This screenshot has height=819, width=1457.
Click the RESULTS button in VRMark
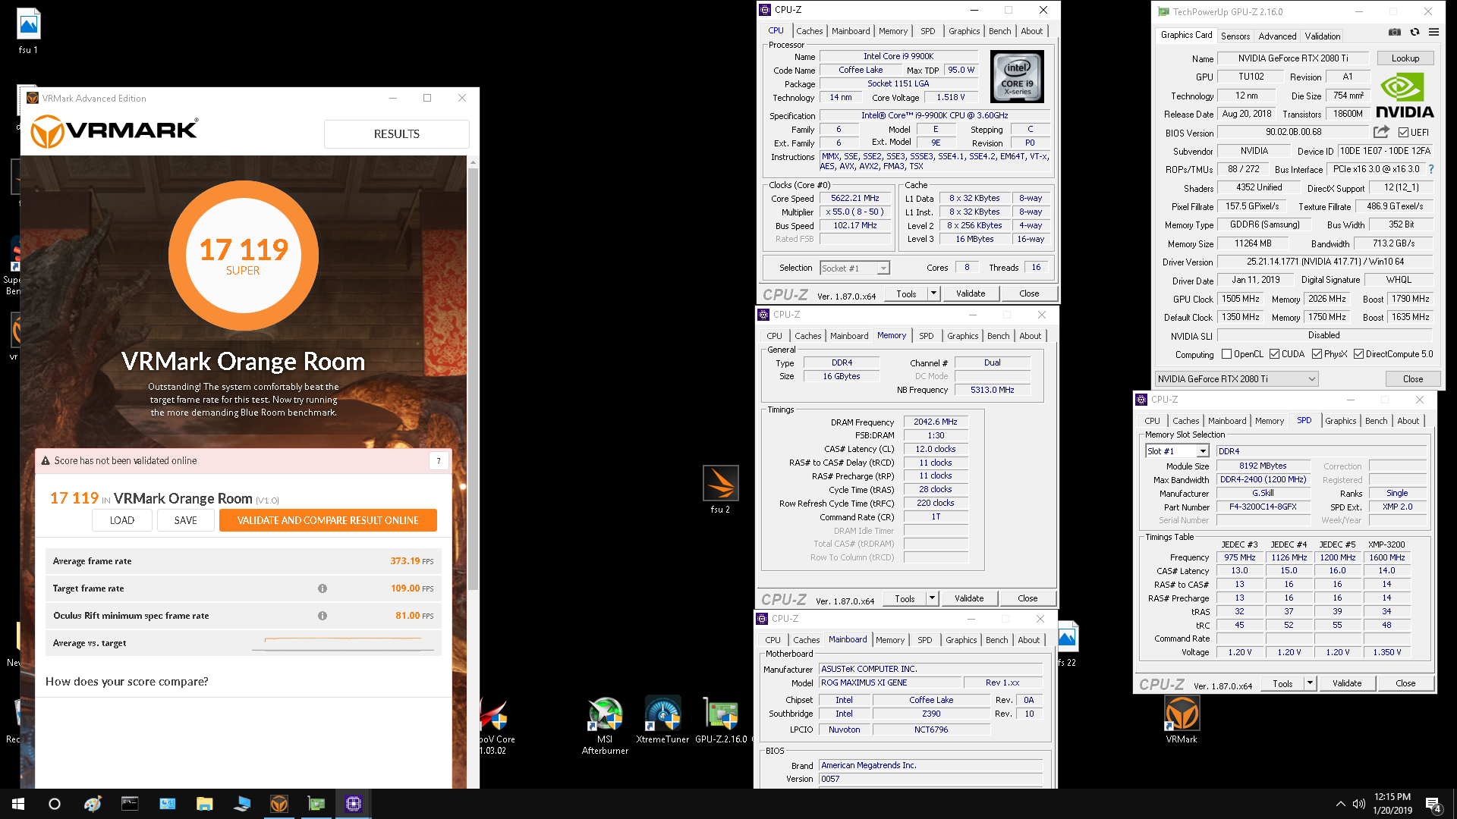click(396, 134)
